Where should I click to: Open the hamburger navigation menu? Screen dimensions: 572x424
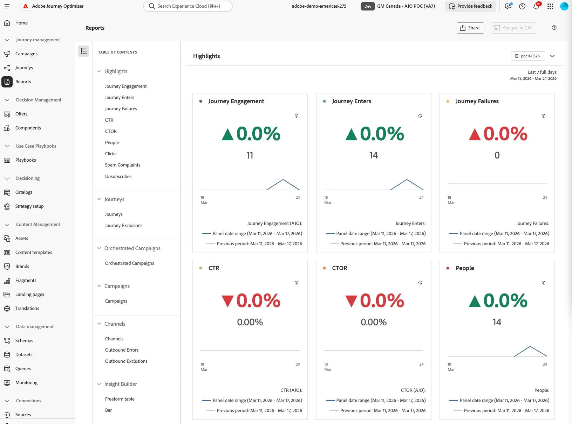[x=7, y=6]
